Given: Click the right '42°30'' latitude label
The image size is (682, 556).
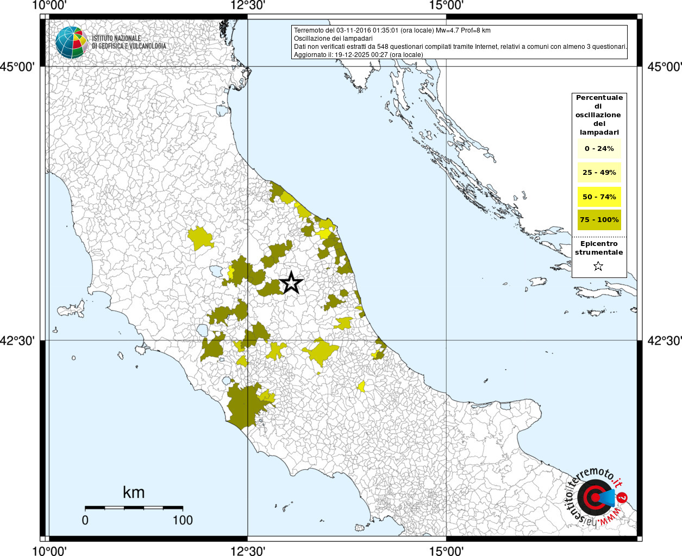Looking at the screenshot, I should [x=664, y=340].
